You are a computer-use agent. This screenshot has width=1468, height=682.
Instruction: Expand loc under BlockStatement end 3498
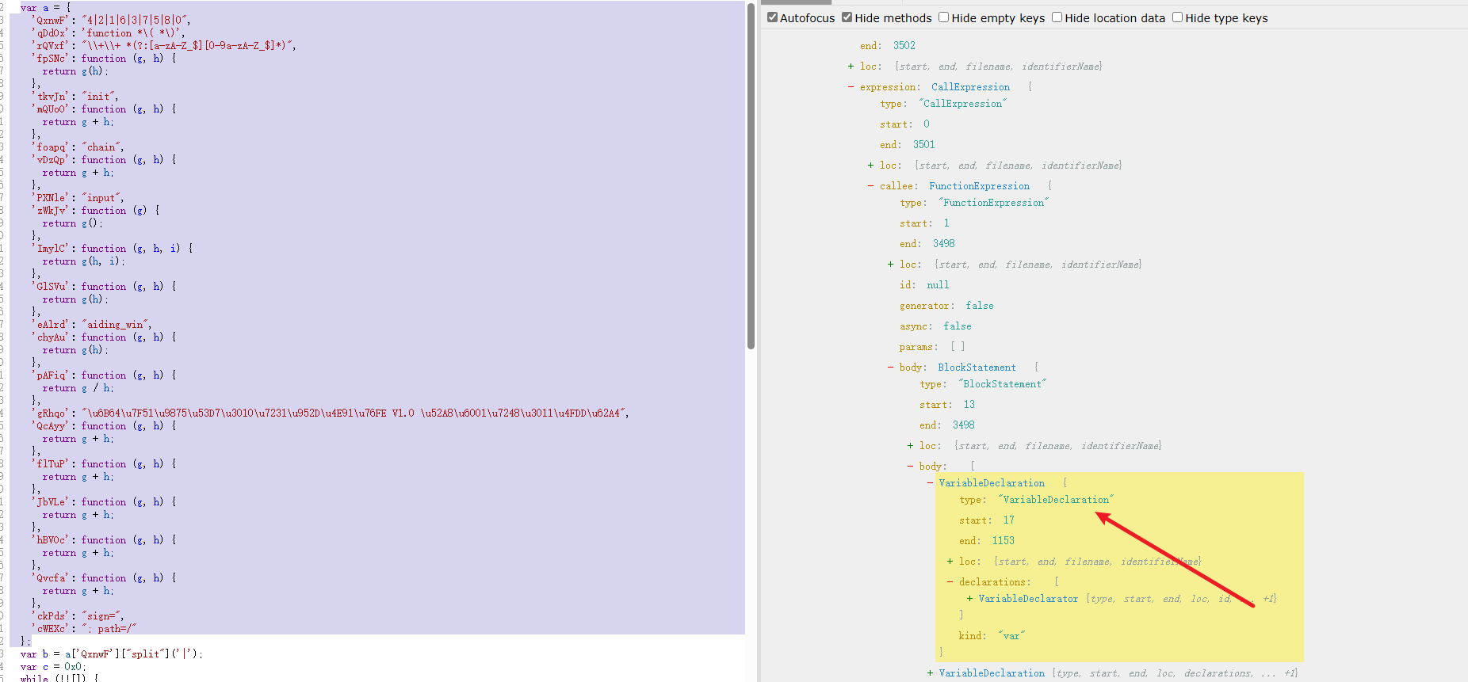coord(910,446)
